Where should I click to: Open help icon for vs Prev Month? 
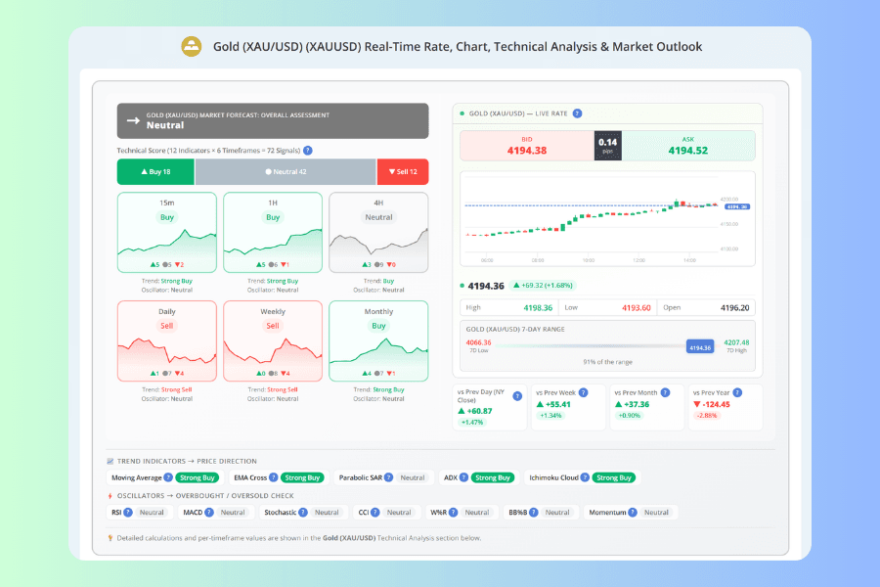pyautogui.click(x=665, y=392)
